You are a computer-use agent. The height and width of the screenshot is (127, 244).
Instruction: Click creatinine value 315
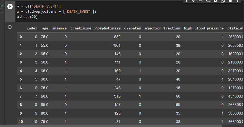(117, 96)
